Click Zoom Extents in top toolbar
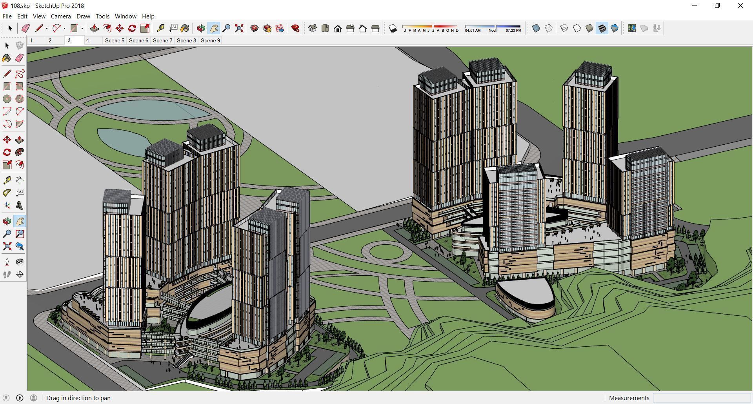 239,28
